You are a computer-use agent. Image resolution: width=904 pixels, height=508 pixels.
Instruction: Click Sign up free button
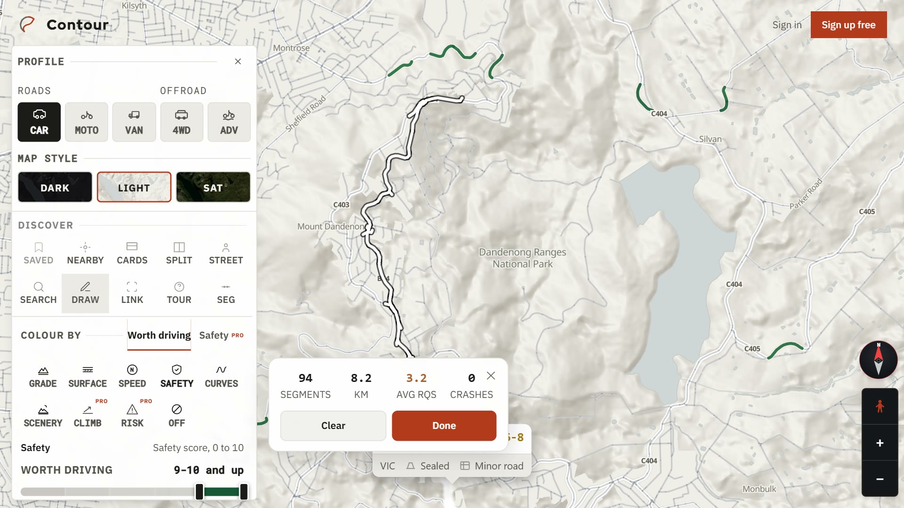848,25
